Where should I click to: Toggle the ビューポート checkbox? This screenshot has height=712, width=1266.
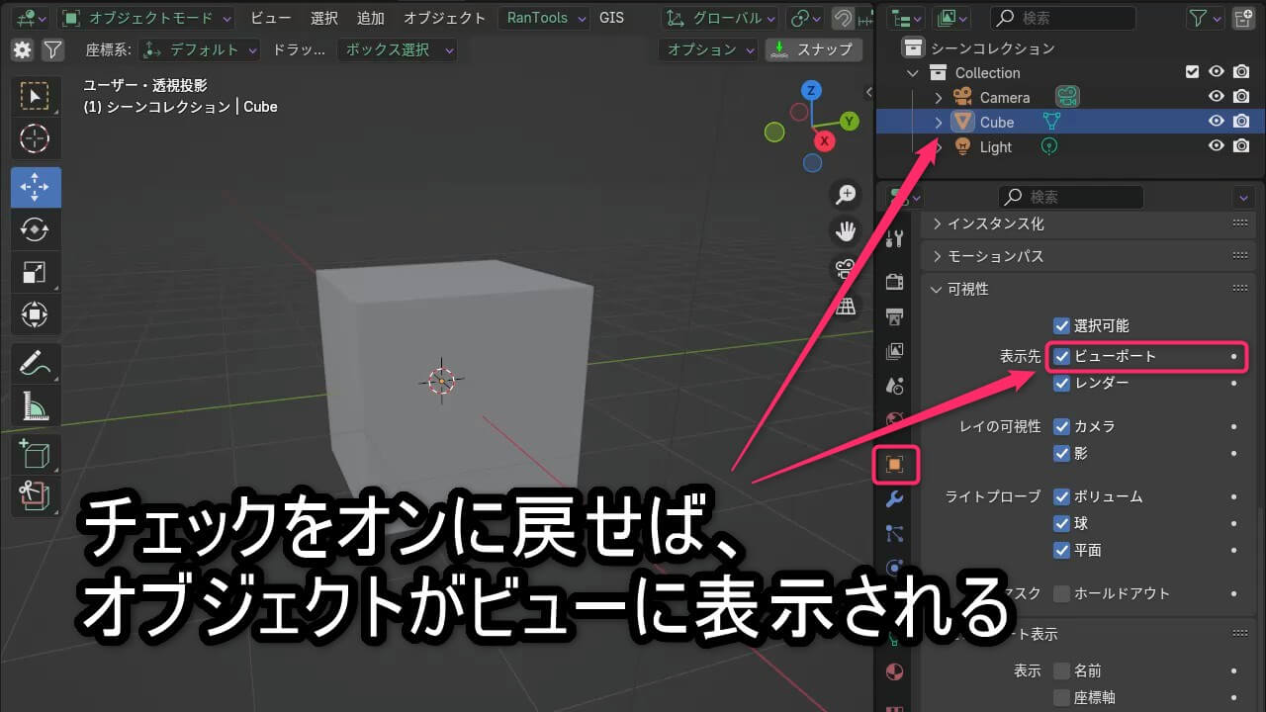[x=1062, y=356]
